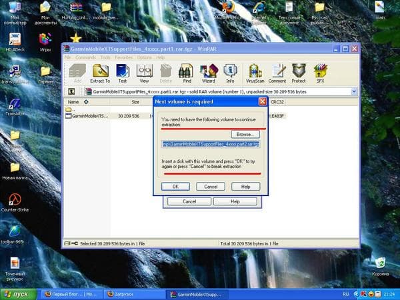Open the Translator desktop icon

pyautogui.click(x=15, y=107)
